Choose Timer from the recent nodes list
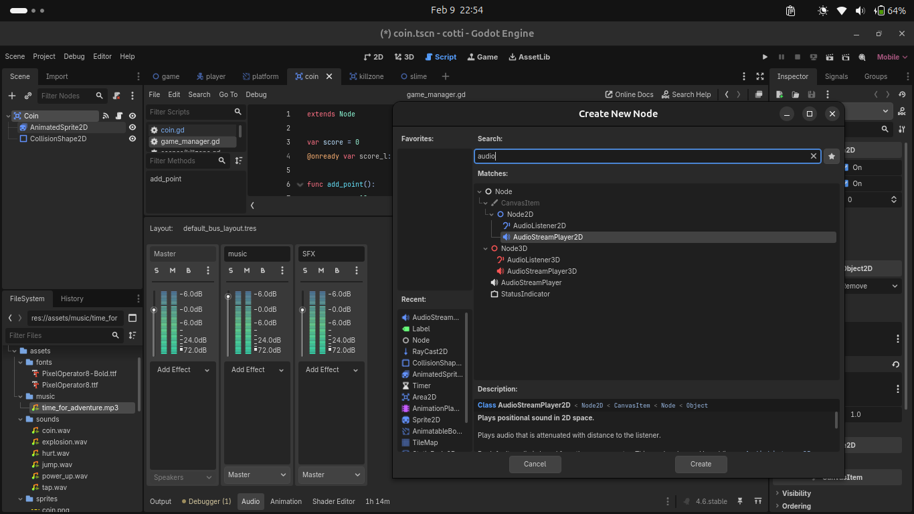The height and width of the screenshot is (514, 914). [x=422, y=385]
